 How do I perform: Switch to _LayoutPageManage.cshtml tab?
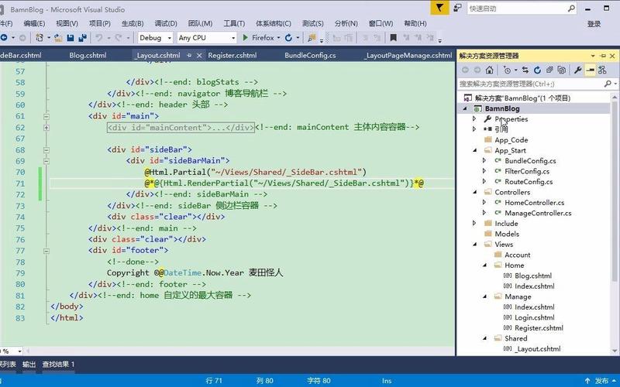click(x=408, y=55)
